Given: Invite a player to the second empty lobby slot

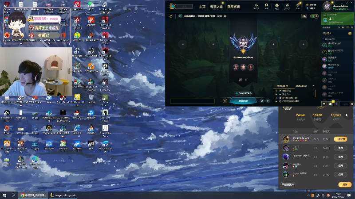Looking at the screenshot, I should coord(213,44).
